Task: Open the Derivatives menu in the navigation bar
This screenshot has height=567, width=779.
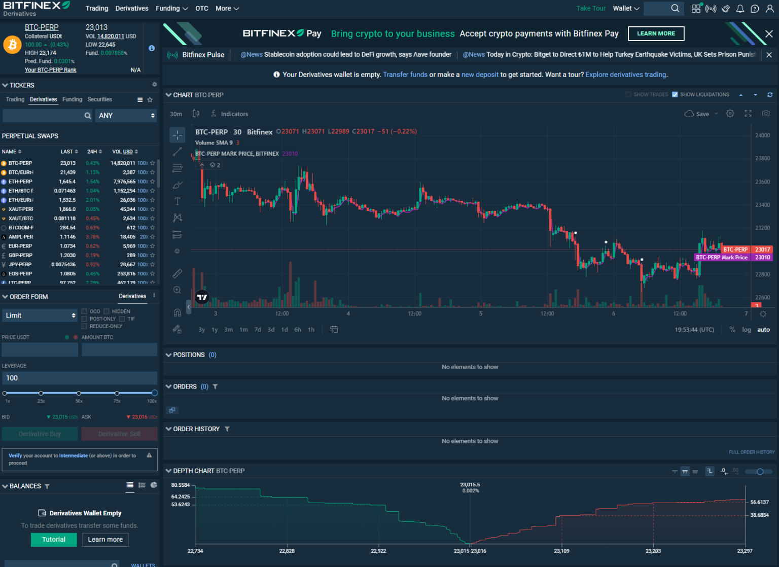Action: pos(132,8)
